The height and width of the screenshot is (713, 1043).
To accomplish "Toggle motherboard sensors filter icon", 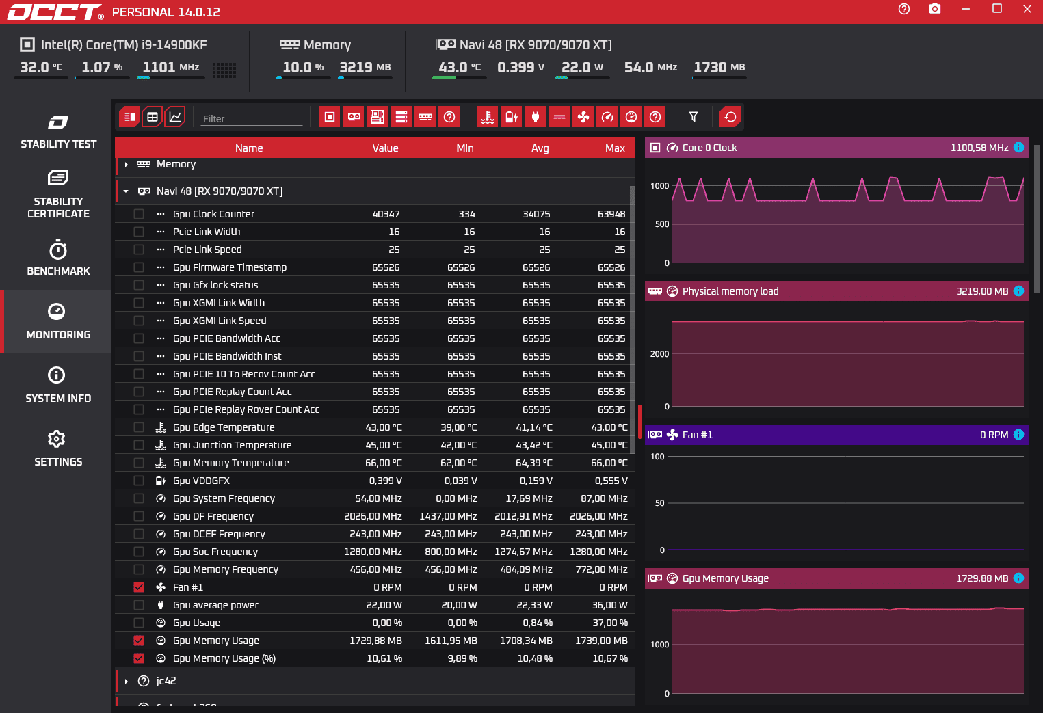I will click(x=378, y=117).
